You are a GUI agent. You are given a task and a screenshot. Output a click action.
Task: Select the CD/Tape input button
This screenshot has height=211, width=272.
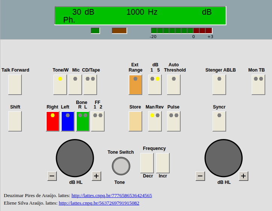90,84
